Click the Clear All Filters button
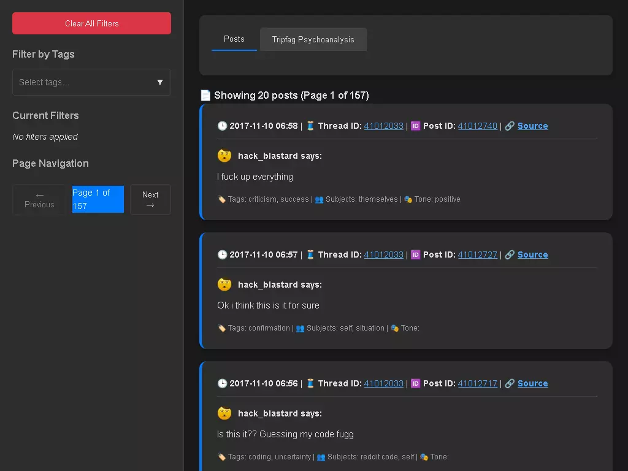This screenshot has height=471, width=628. [91, 23]
